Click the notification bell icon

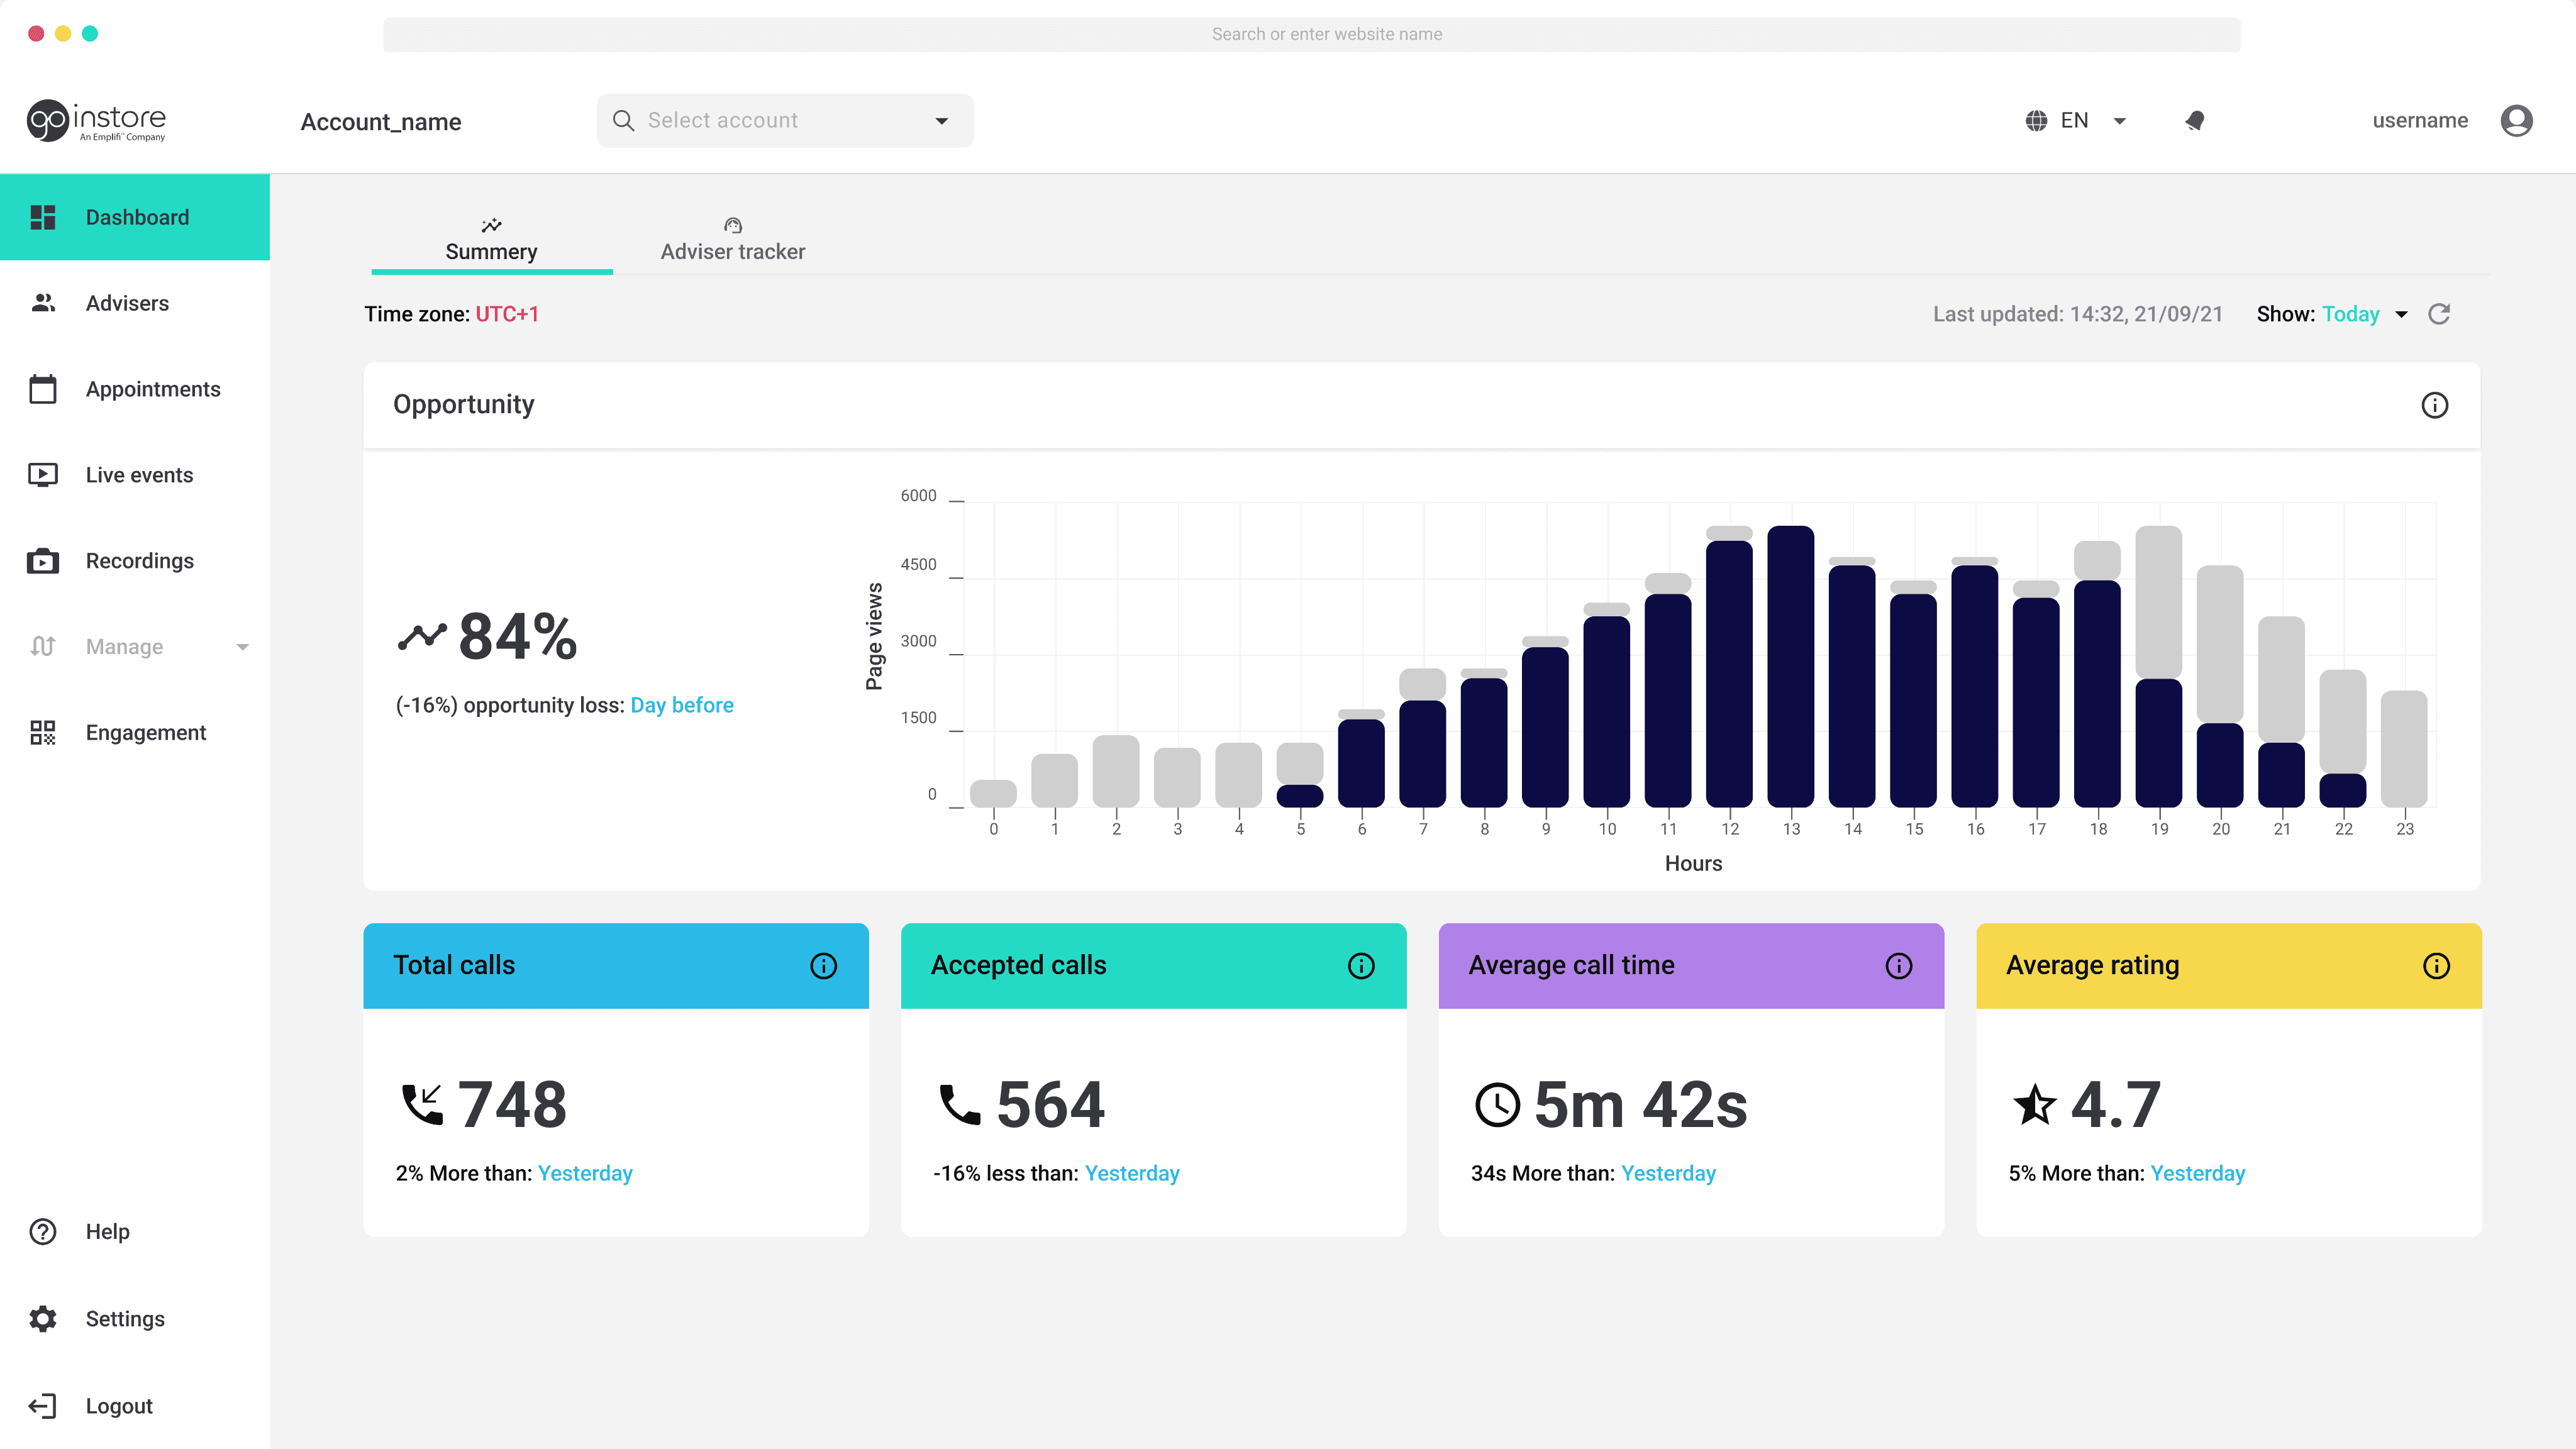(2195, 121)
